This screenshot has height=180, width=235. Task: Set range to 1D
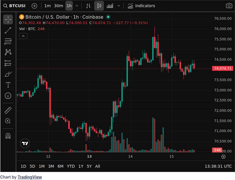pos(23,166)
